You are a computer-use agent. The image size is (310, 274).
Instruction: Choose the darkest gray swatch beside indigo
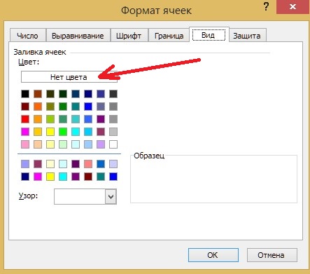[x=113, y=94]
